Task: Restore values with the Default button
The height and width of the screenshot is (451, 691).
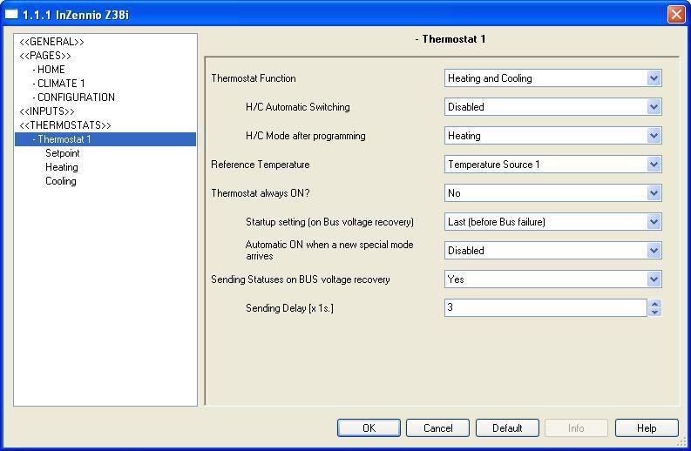Action: 507,428
